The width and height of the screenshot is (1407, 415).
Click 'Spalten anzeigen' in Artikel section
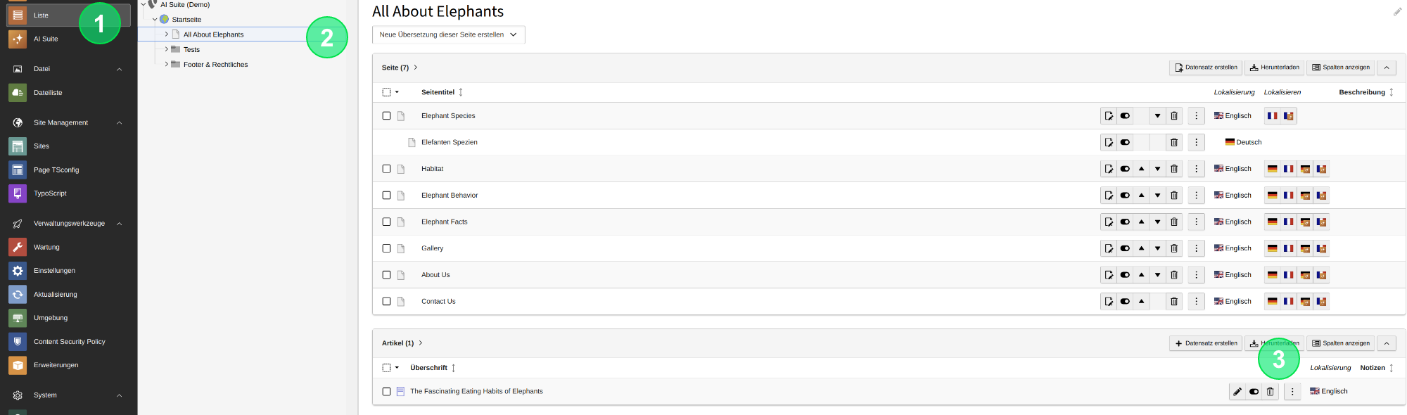[1340, 343]
